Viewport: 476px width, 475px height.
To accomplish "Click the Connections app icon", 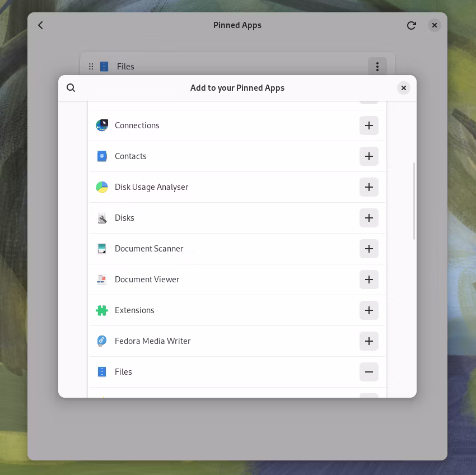I will (x=102, y=125).
